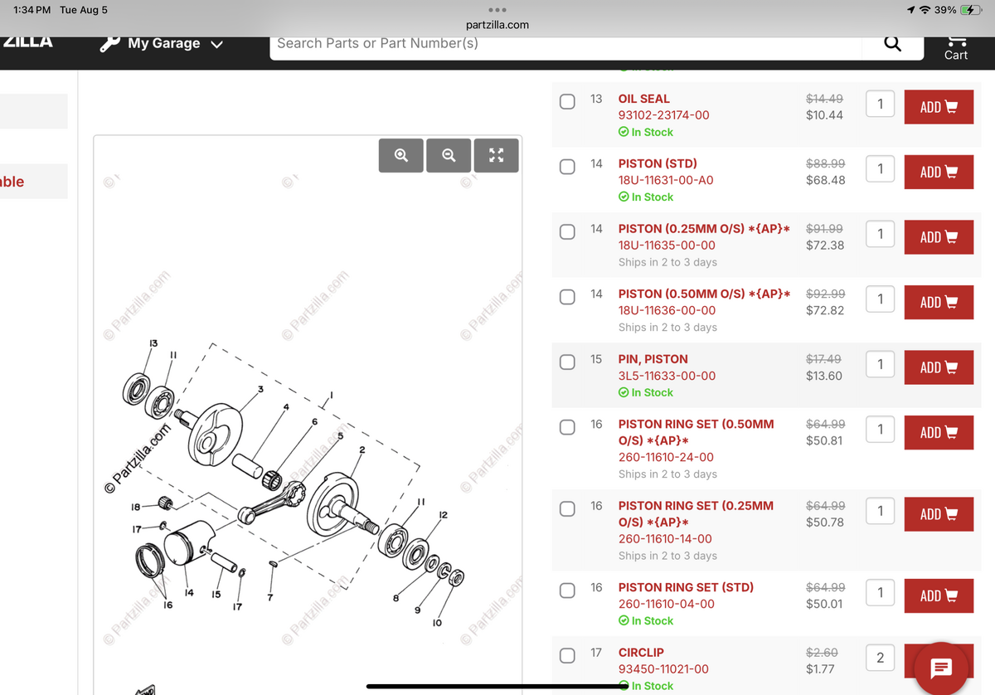Tick the PIN, PISTON checkbox
The width and height of the screenshot is (995, 695).
point(567,362)
